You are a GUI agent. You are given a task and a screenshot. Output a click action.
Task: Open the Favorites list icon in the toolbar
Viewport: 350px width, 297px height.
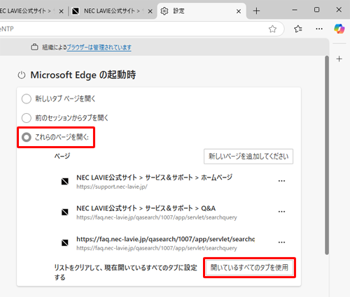(298, 29)
